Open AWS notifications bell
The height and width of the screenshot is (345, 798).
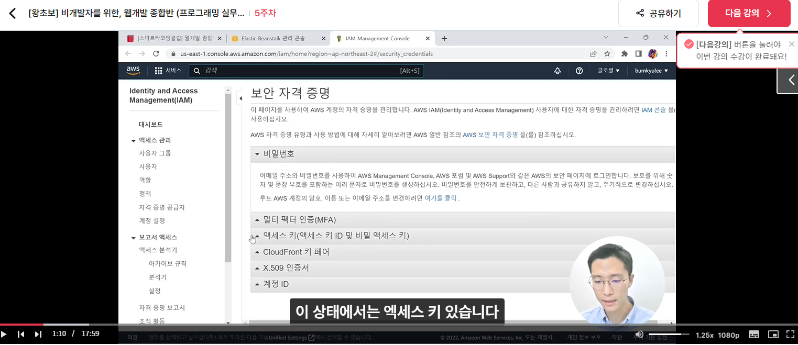[557, 71]
